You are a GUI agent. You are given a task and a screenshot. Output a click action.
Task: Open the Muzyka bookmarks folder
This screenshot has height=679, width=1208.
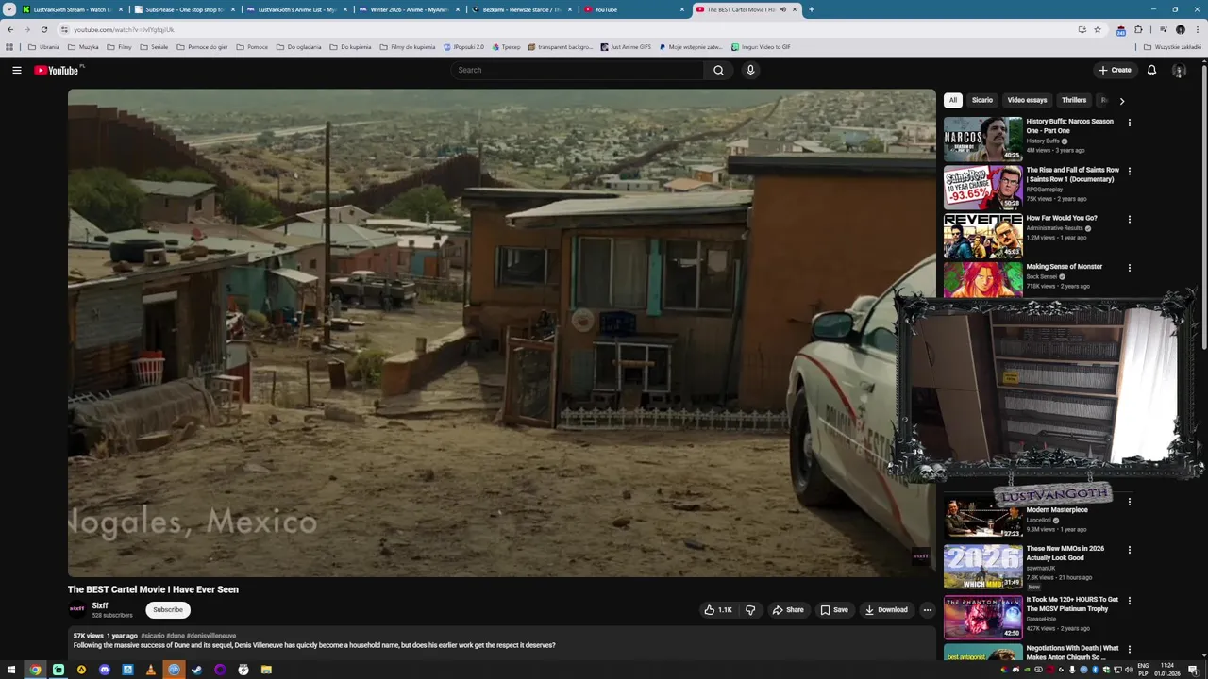[x=82, y=46]
